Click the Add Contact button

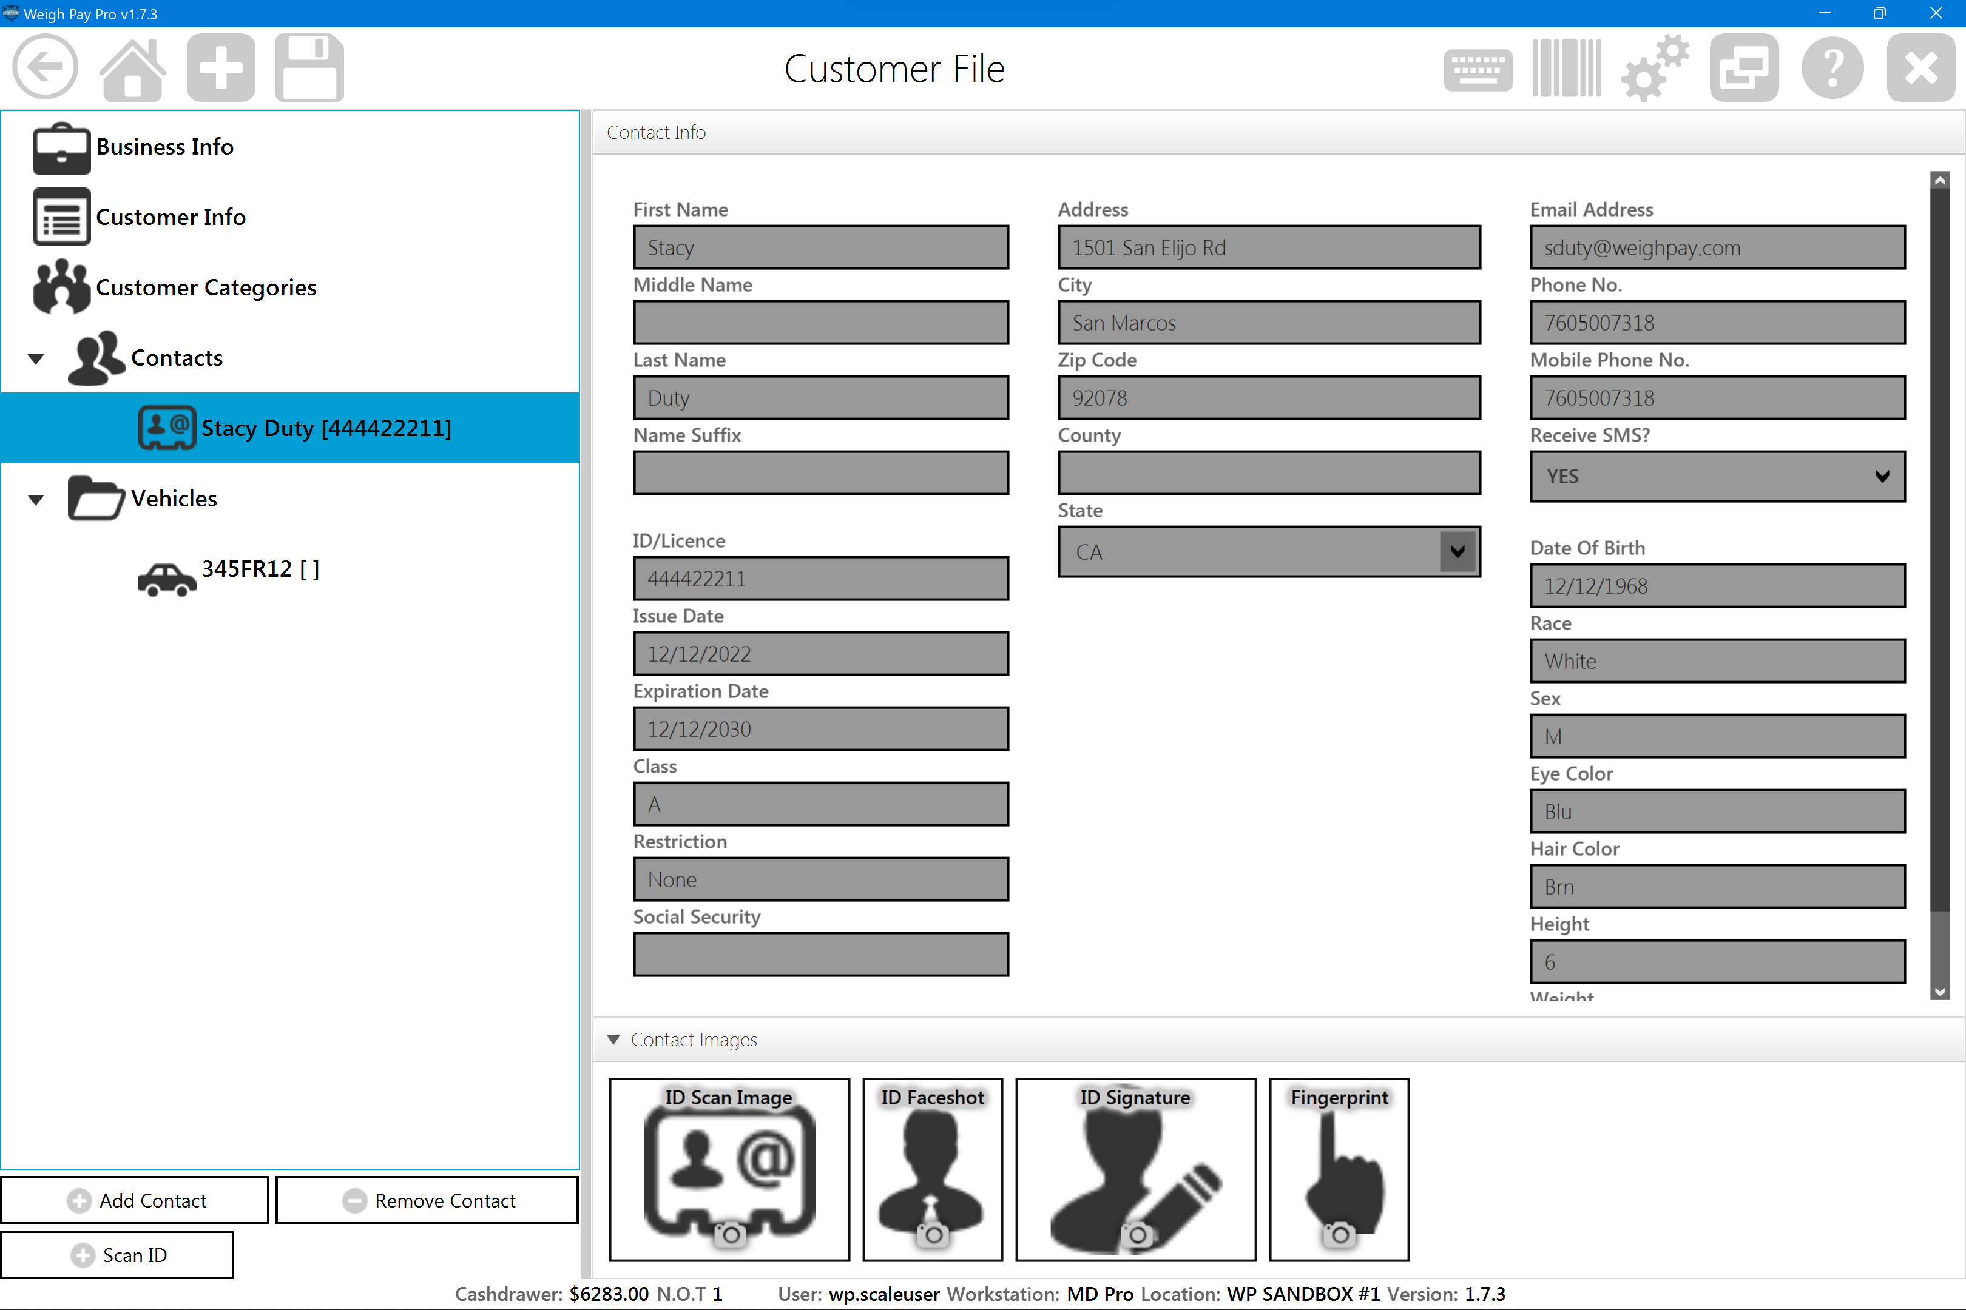pos(135,1201)
